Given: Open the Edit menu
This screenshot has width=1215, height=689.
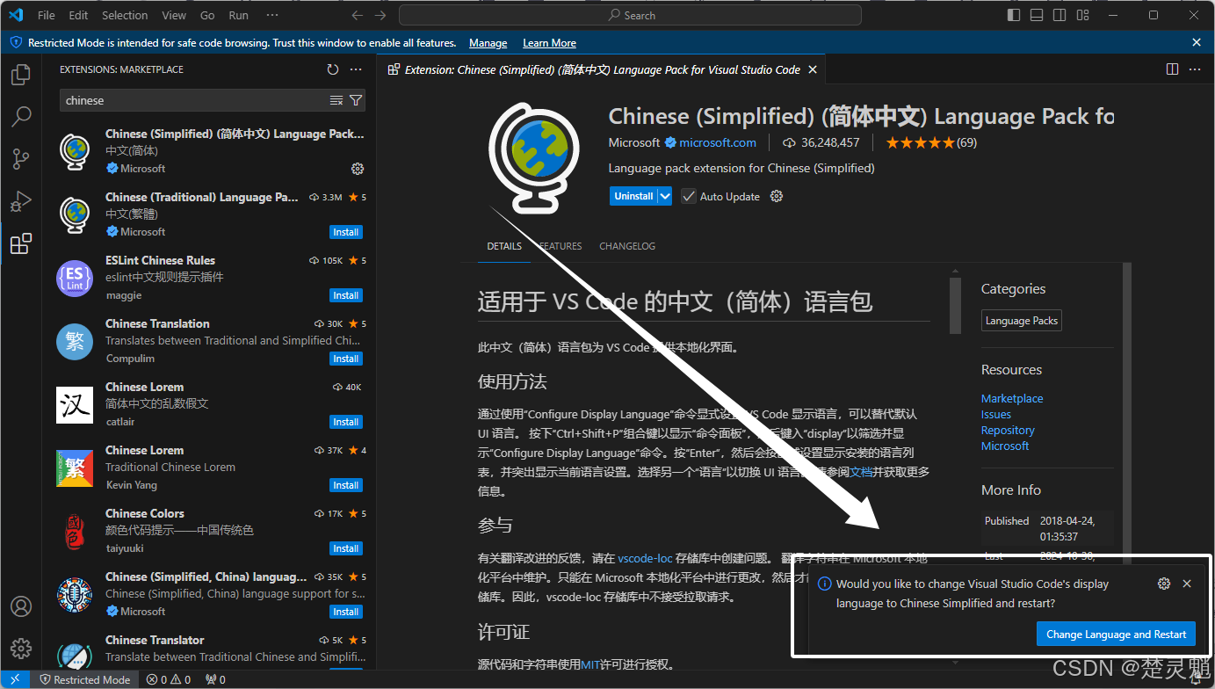Looking at the screenshot, I should [x=78, y=15].
